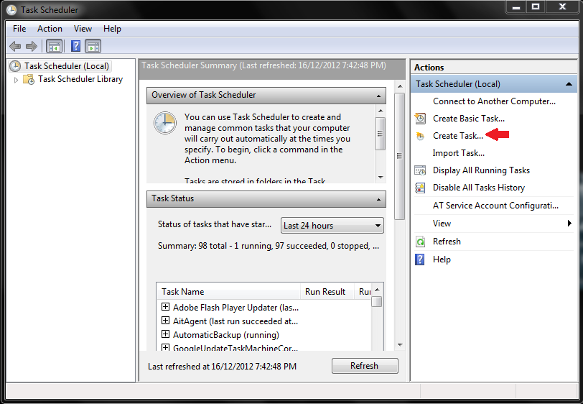Open AT Service Account Configuration

(495, 206)
